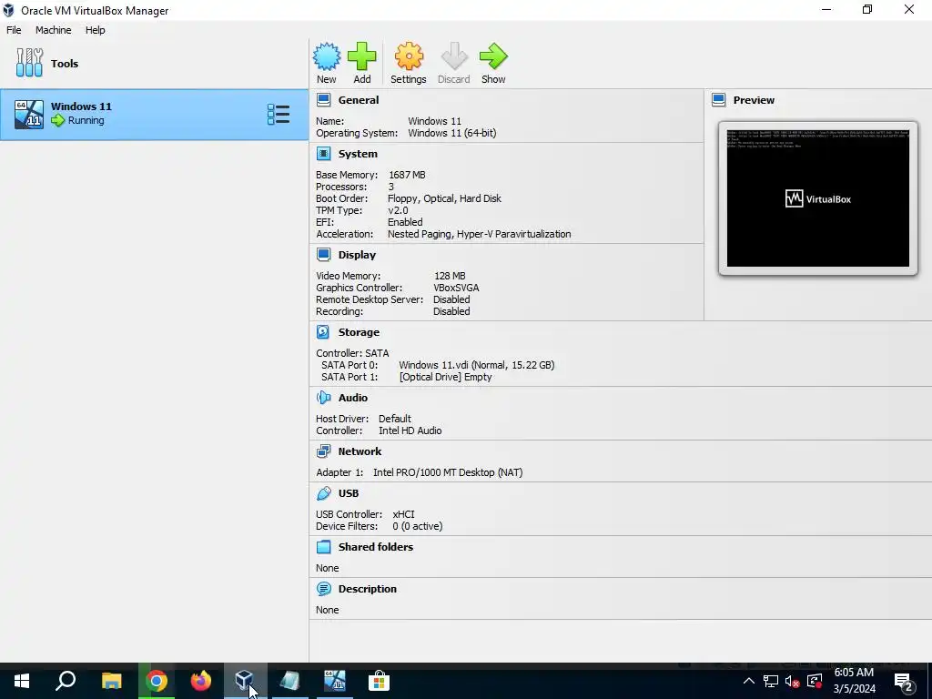
Task: Click the Add machine green plus icon
Action: click(362, 56)
